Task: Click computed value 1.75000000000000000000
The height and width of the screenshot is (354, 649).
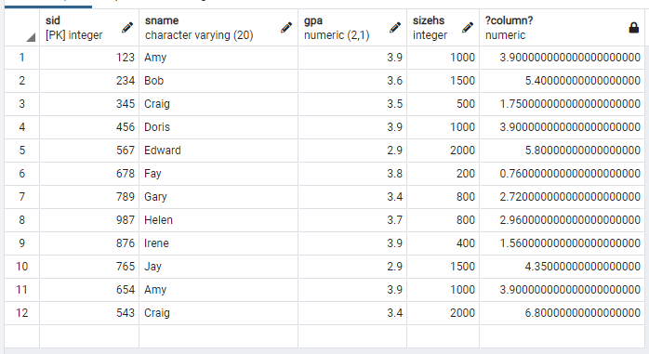Action: click(563, 104)
